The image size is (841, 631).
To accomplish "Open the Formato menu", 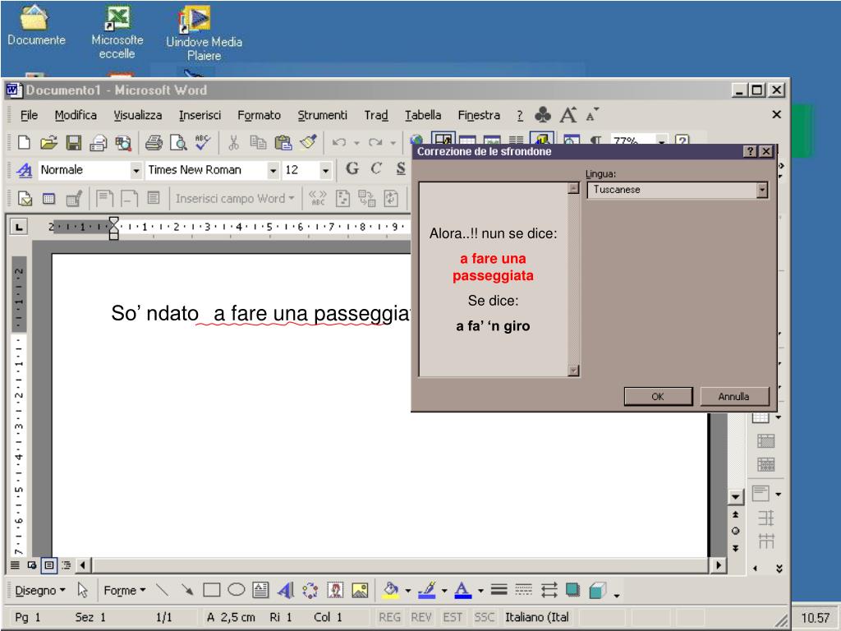I will pos(259,115).
